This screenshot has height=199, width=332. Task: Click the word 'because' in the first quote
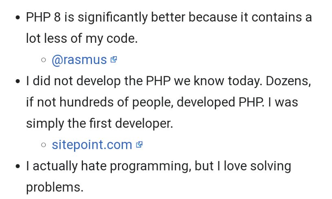213,18
